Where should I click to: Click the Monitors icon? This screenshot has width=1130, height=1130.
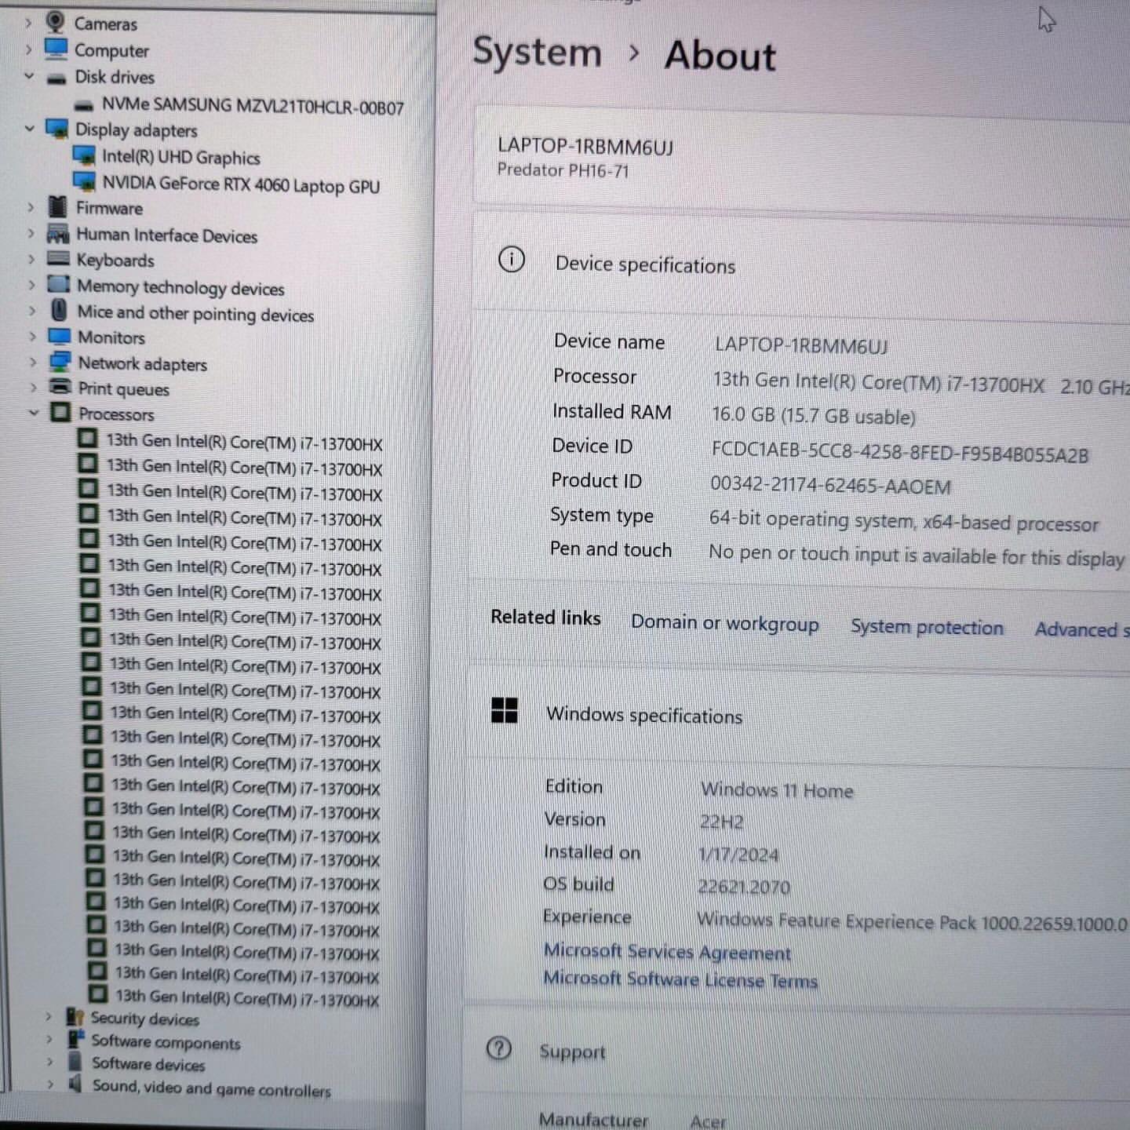click(x=60, y=337)
